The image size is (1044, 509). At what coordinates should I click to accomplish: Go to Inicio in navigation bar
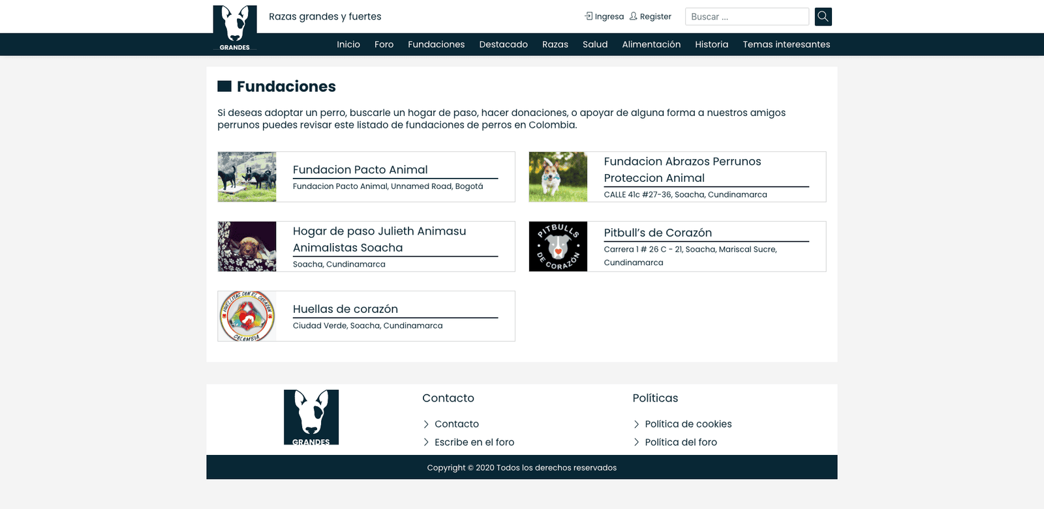pyautogui.click(x=348, y=44)
